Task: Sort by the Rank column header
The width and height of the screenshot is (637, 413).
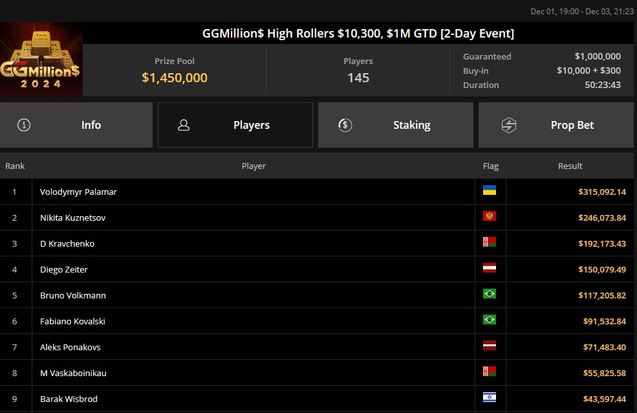Action: click(x=15, y=166)
